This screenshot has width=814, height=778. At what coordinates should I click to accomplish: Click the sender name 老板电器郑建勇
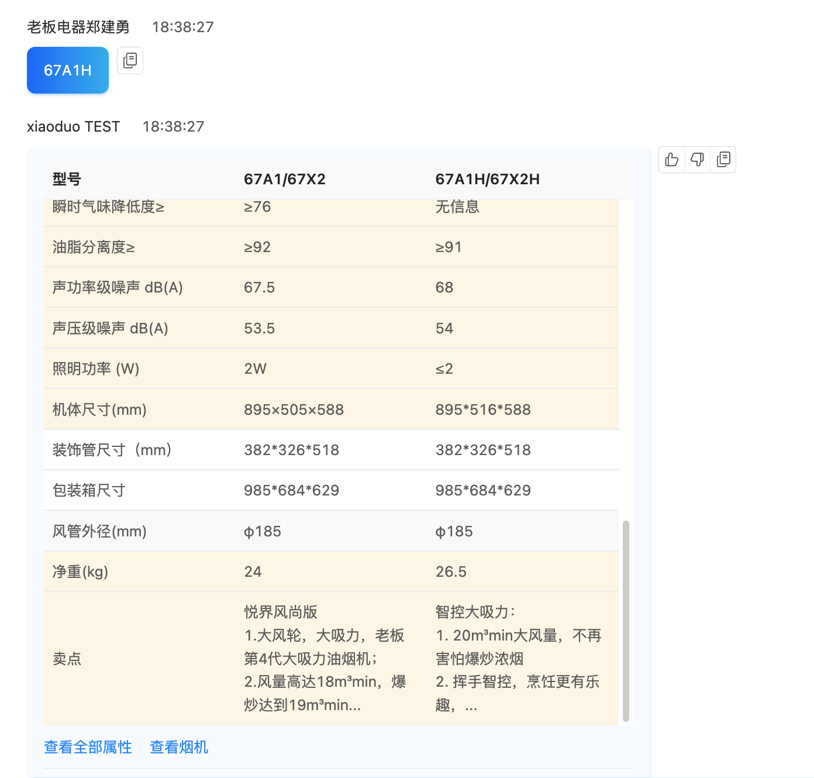(78, 27)
